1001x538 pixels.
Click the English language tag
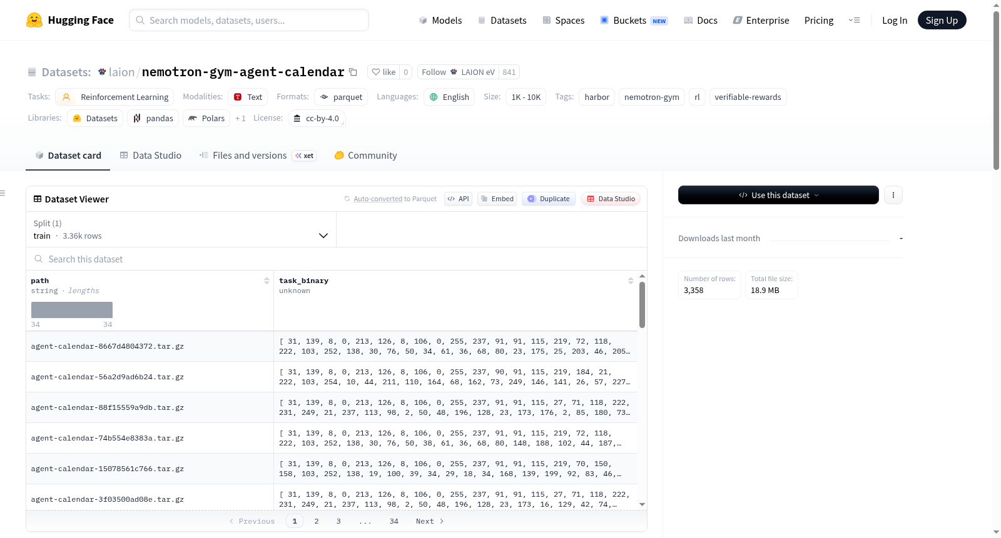tap(449, 97)
